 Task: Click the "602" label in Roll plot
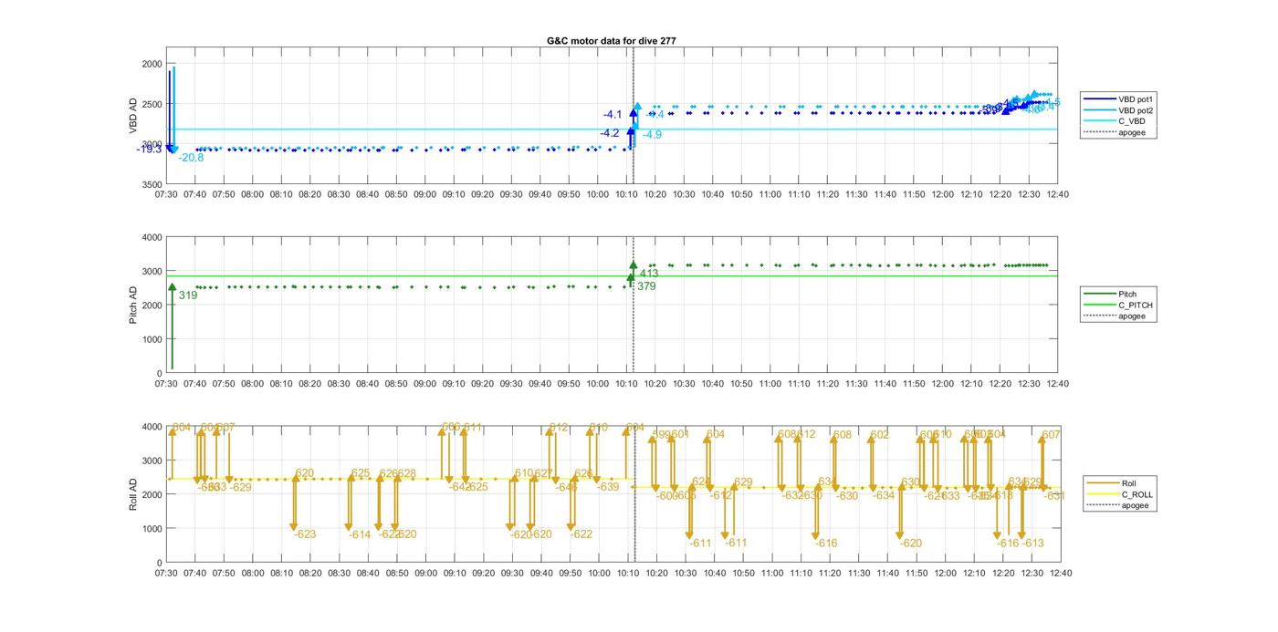pyautogui.click(x=879, y=435)
